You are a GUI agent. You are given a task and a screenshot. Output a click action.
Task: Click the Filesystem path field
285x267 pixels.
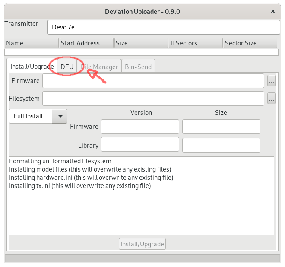pos(153,99)
